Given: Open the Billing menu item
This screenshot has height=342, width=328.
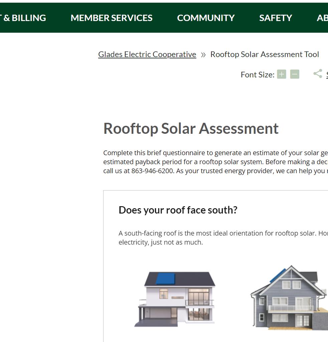Looking at the screenshot, I should 23,18.
